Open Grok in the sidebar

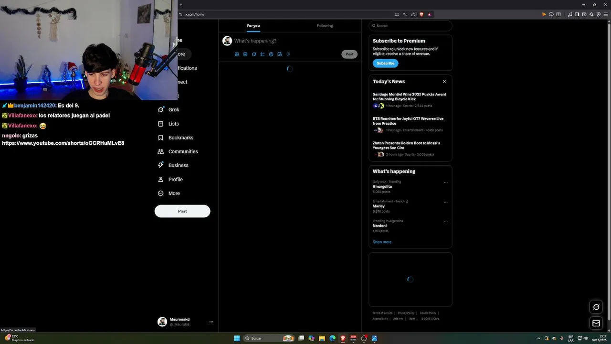tap(169, 110)
